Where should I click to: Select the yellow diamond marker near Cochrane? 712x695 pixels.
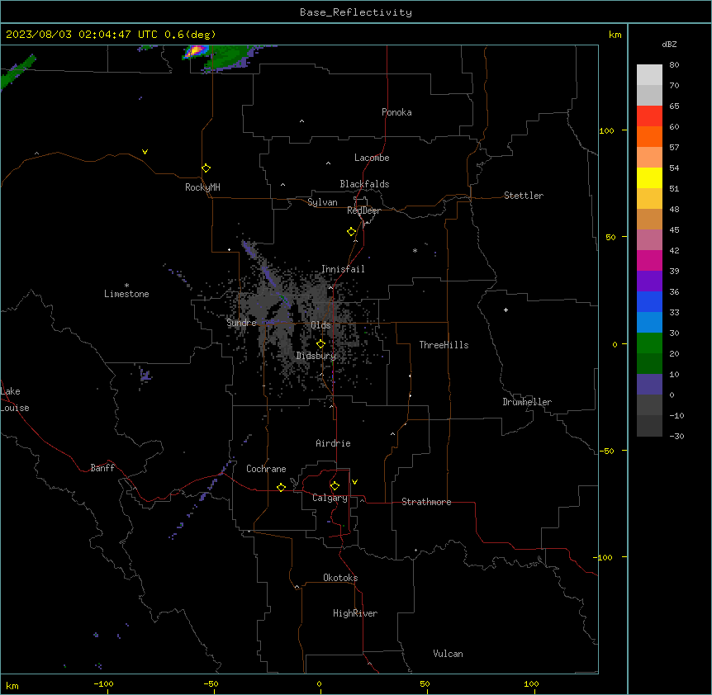[281, 487]
